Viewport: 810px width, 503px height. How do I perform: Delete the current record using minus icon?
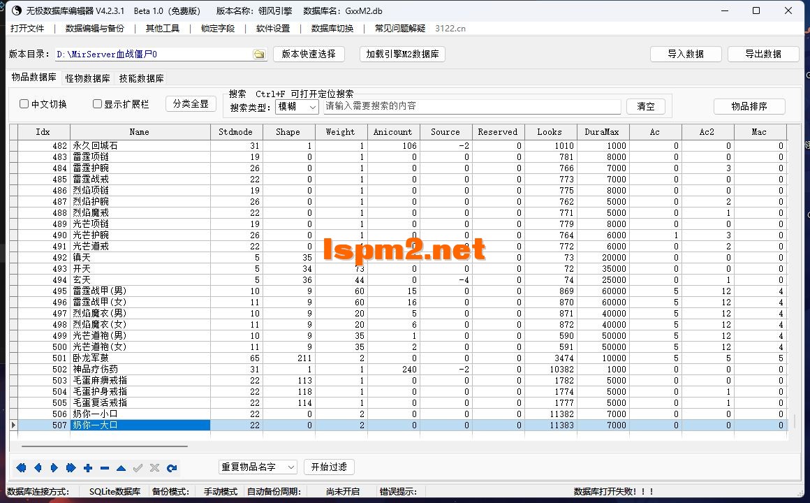(105, 468)
